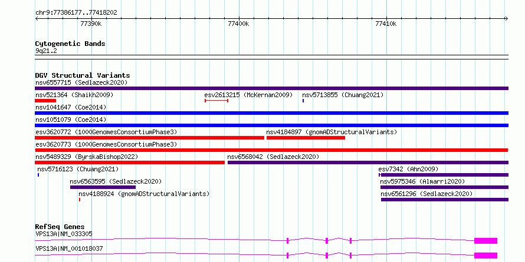Open the VPS13A|NM_033305 gene label

tap(64, 234)
